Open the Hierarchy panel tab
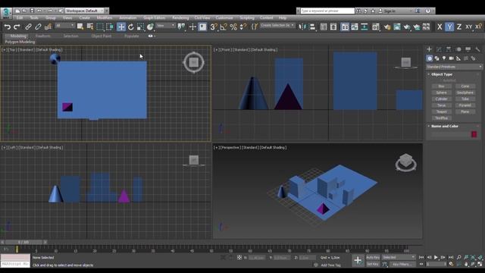Viewport: 485px width, 273px height. coord(449,49)
